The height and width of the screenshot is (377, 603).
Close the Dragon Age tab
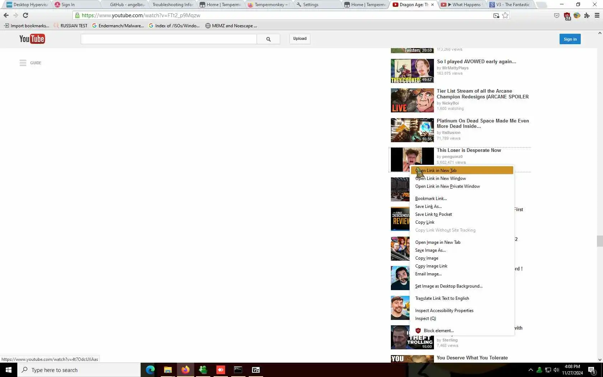433,5
